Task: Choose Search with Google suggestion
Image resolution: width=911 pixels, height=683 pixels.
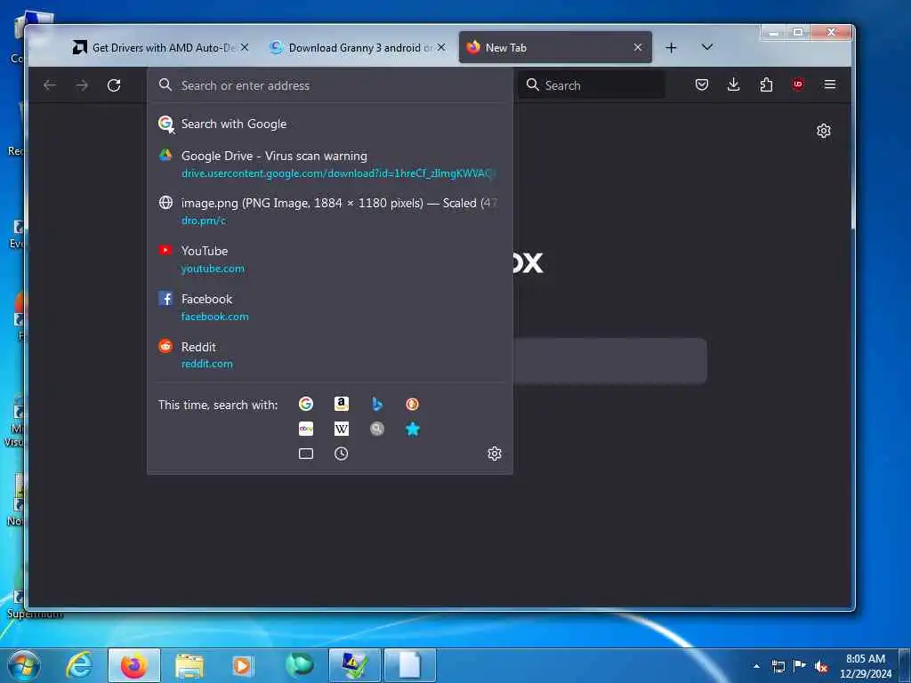Action: pyautogui.click(x=329, y=124)
